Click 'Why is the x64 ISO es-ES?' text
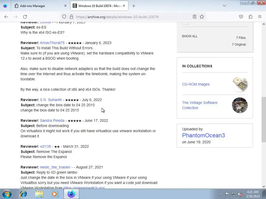Screen dimensions: 266x199 point(42,32)
